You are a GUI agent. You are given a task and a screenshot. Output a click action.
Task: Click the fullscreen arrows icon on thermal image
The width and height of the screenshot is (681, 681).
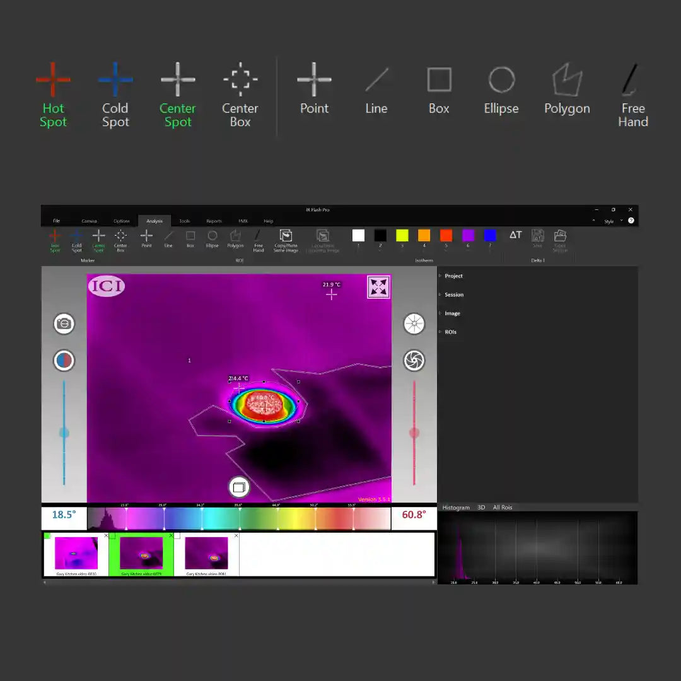coord(378,287)
